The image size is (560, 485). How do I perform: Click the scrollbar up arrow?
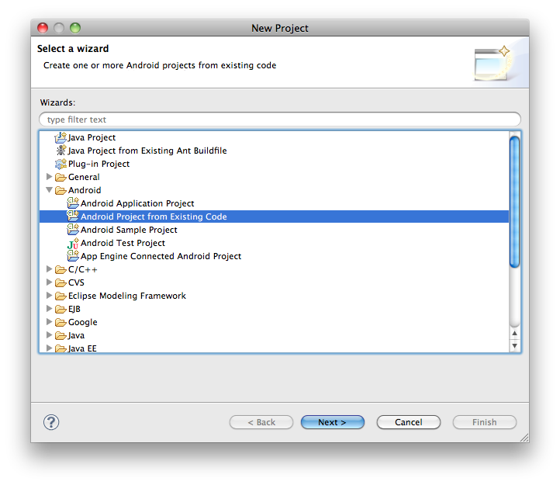pos(515,333)
